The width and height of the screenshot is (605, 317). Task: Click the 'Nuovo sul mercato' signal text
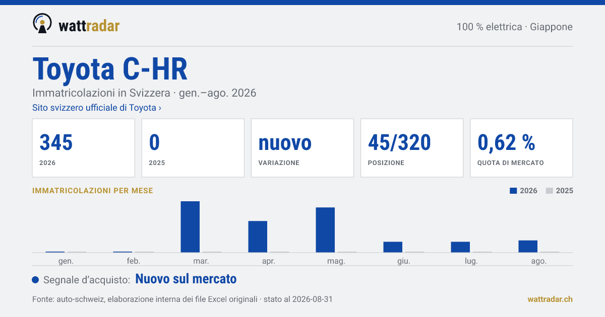click(x=186, y=279)
